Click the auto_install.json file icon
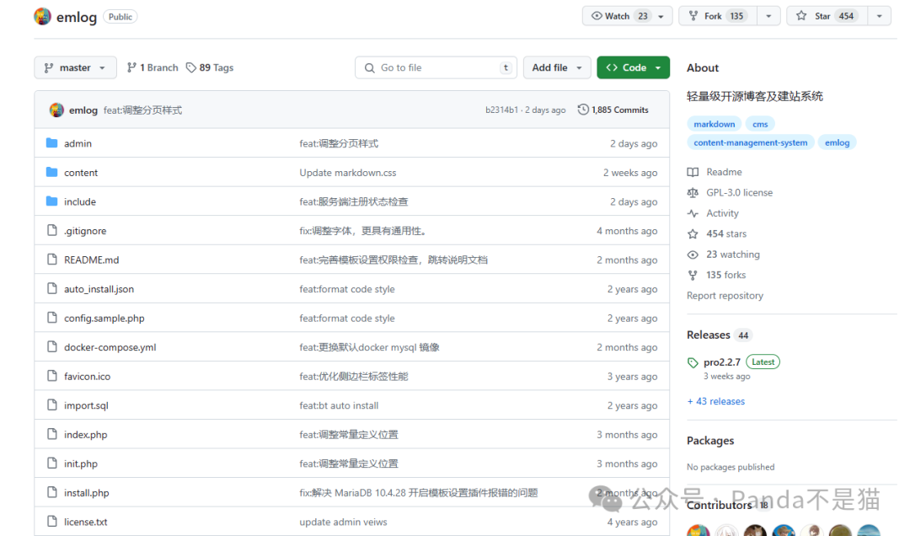Viewport: 910px width, 536px height. (x=52, y=288)
